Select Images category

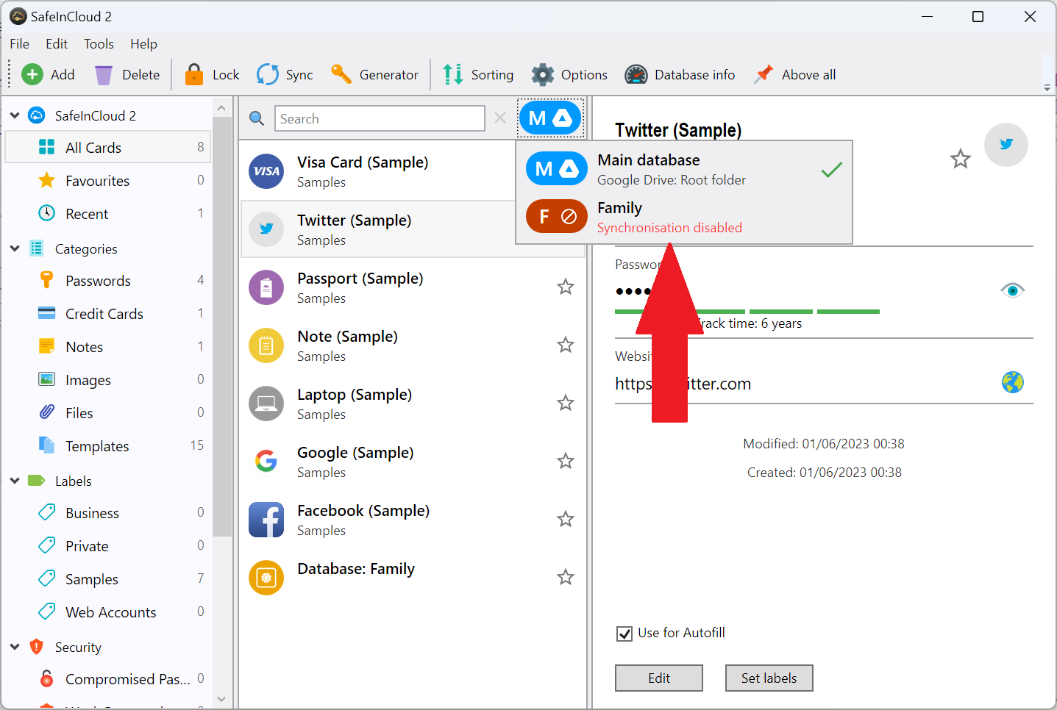tap(108, 380)
